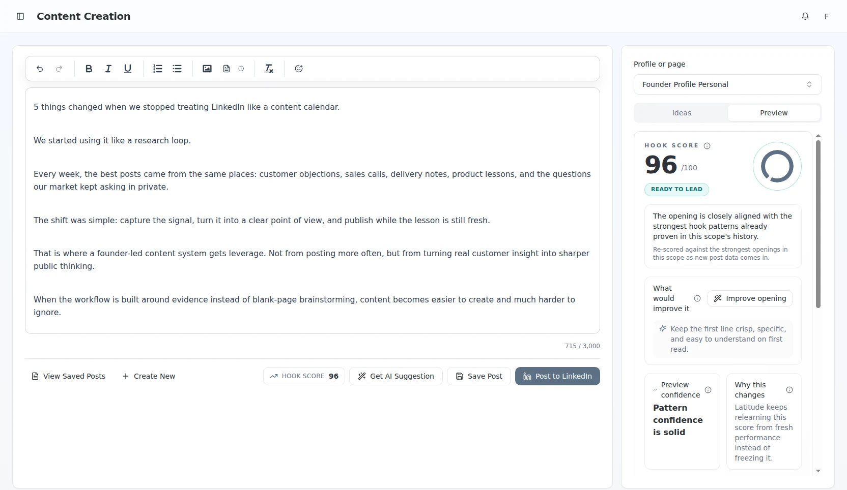The image size is (847, 490).
Task: Redo the last edit
Action: 59,69
